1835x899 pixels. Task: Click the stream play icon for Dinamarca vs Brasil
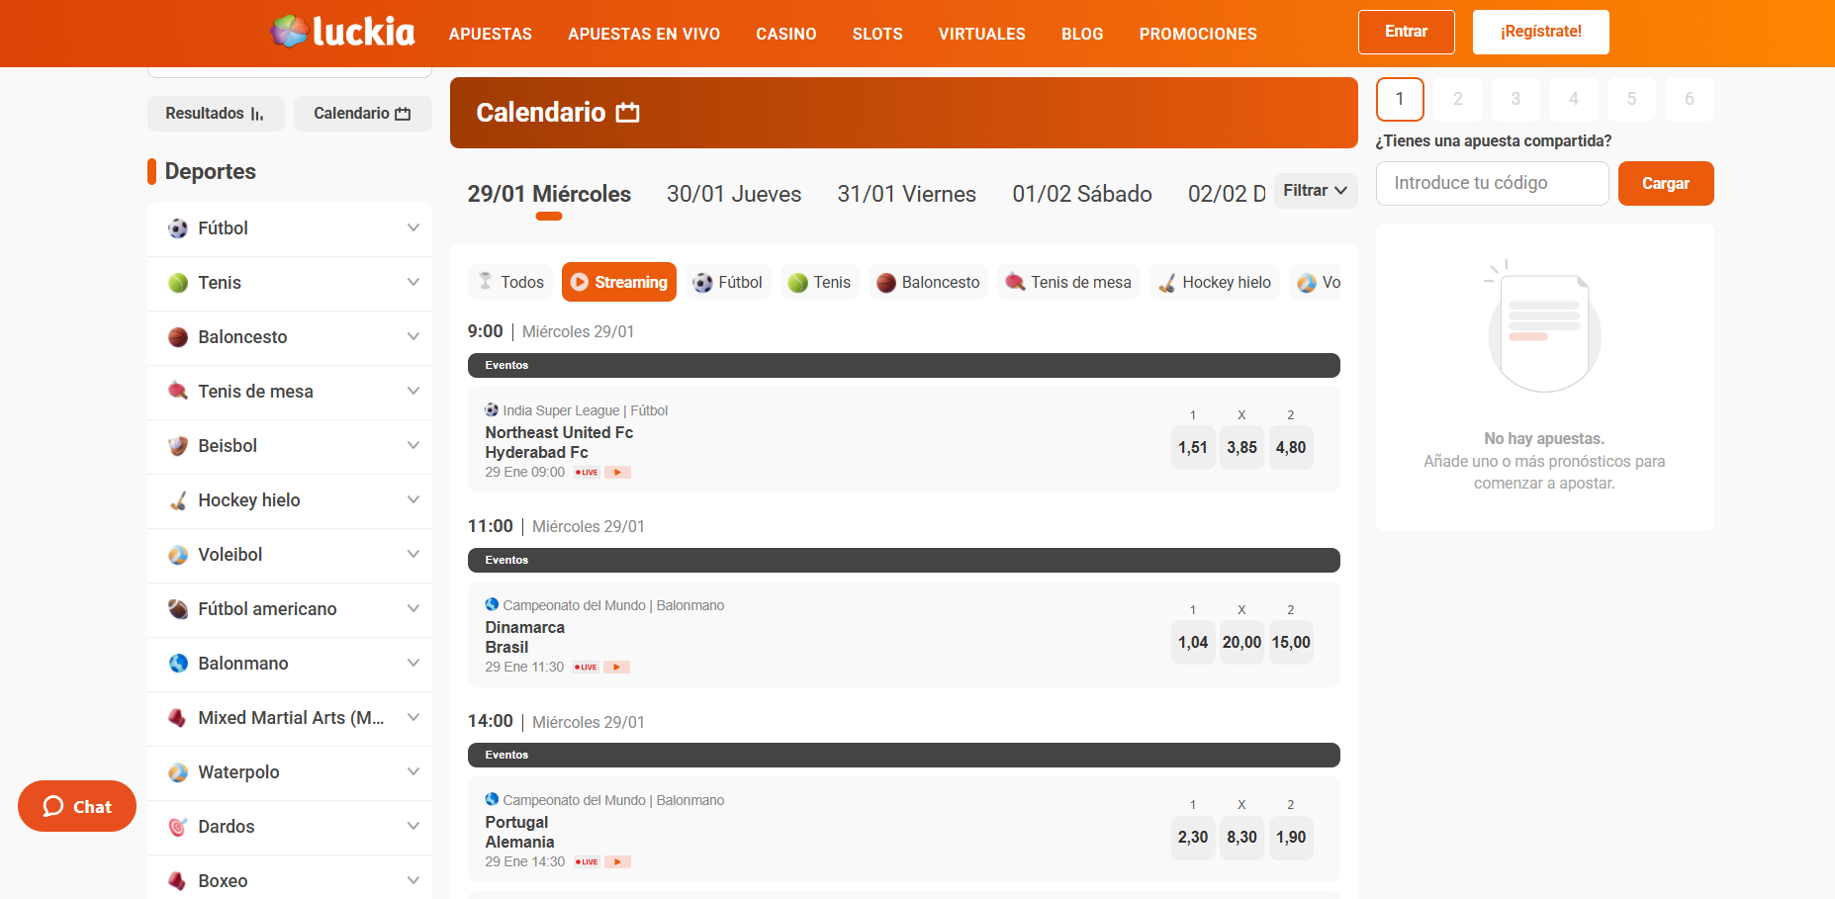point(616,668)
